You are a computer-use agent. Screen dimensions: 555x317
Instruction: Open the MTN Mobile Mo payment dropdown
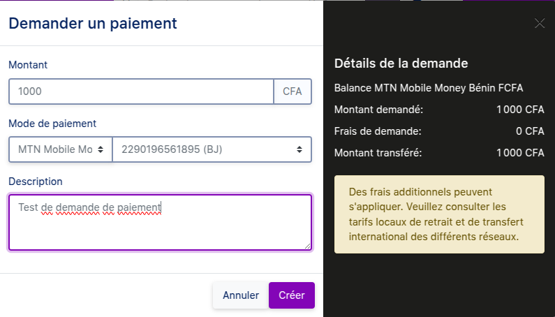point(61,149)
